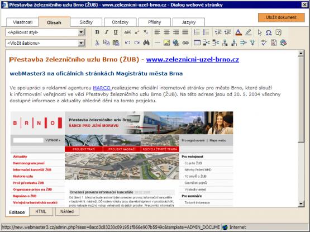Increase indent of paragraph

tap(227, 32)
